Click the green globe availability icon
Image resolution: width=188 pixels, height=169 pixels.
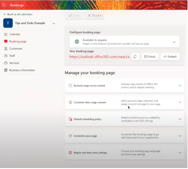(77, 42)
